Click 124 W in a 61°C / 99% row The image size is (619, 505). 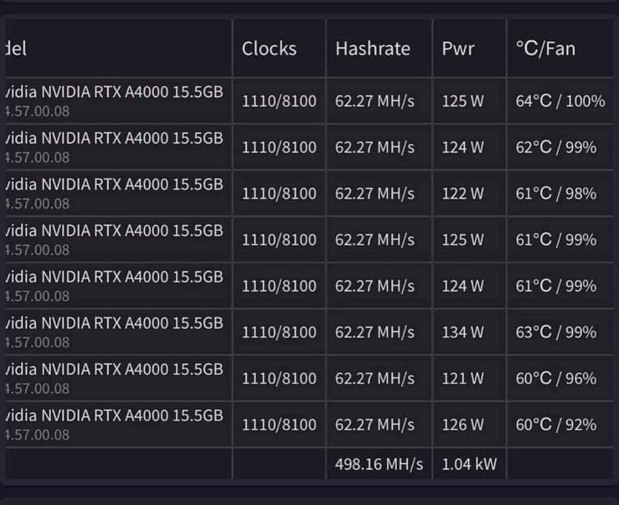(x=462, y=287)
